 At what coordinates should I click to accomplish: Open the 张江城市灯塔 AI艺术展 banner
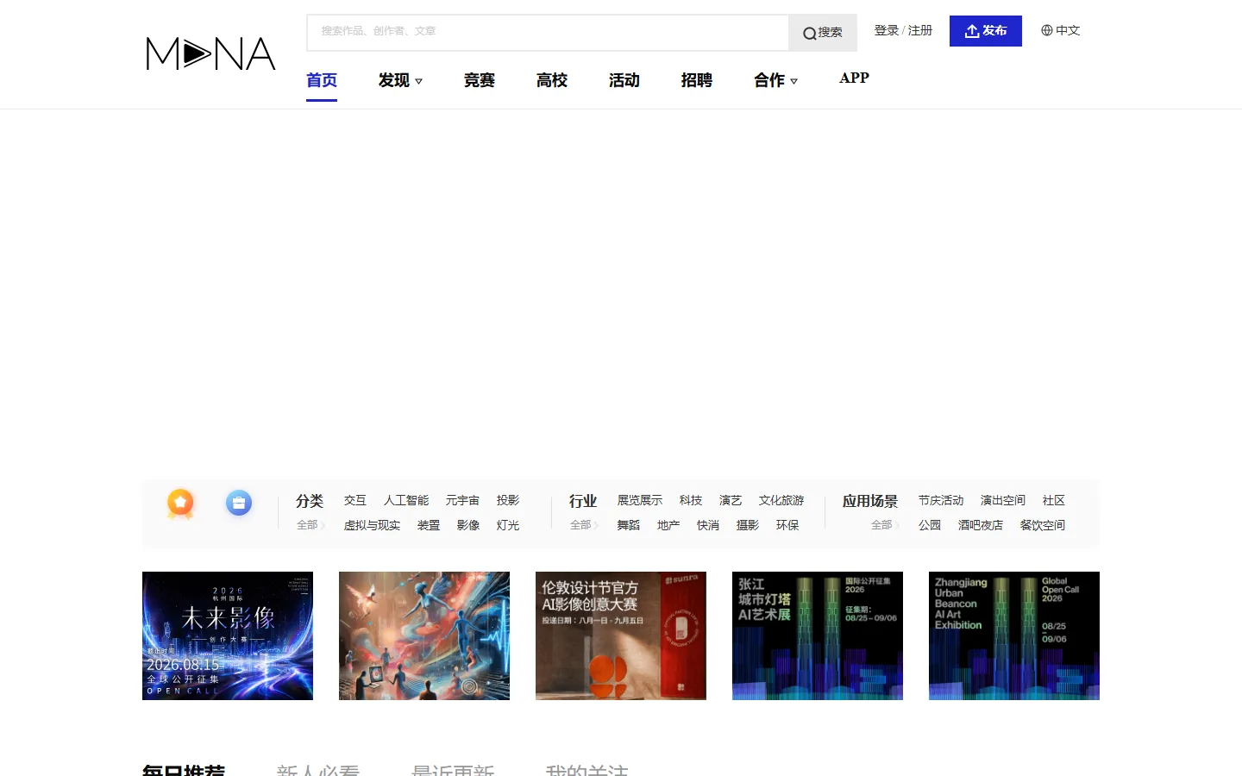tap(818, 635)
